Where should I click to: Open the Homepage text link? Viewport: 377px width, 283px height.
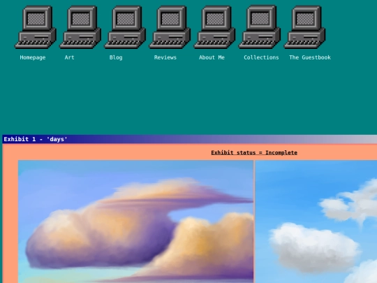coord(33,57)
